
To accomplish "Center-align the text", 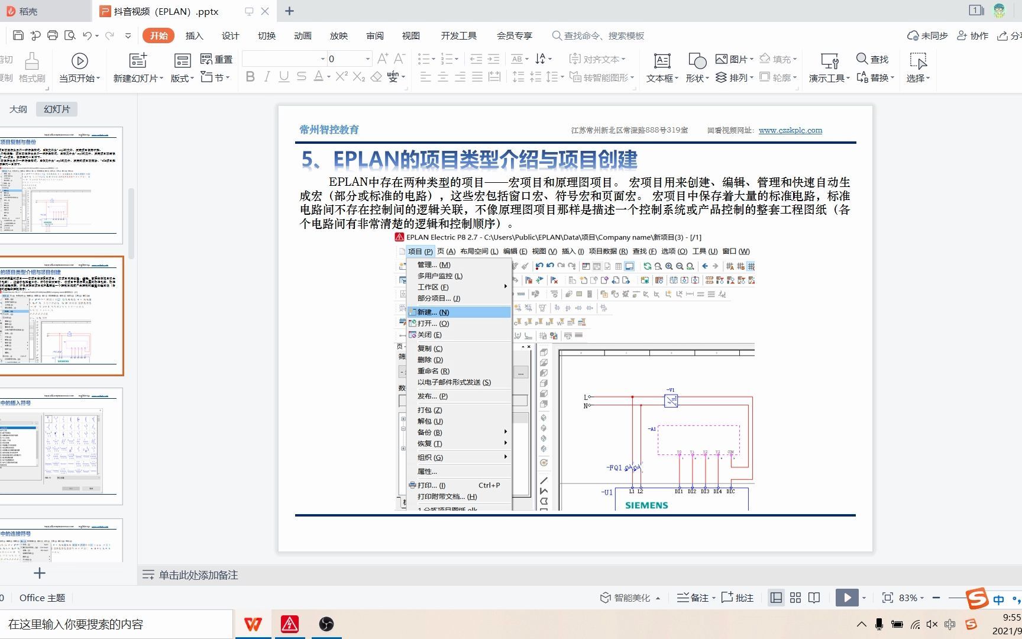I will 442,77.
